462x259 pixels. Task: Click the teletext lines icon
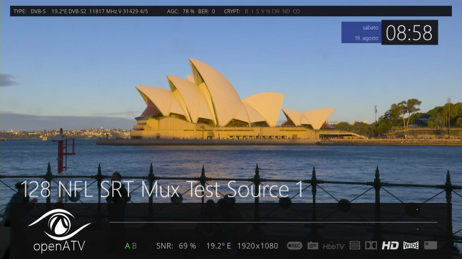(355, 246)
